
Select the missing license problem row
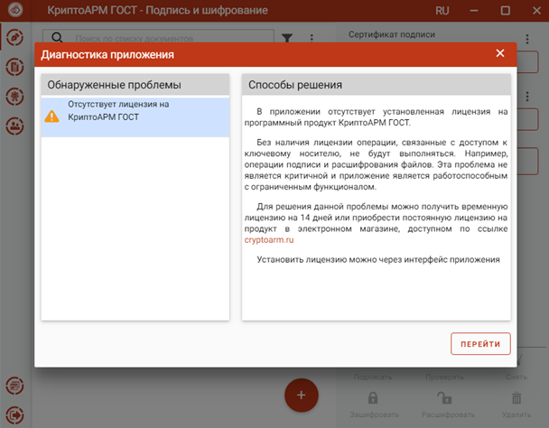[135, 117]
